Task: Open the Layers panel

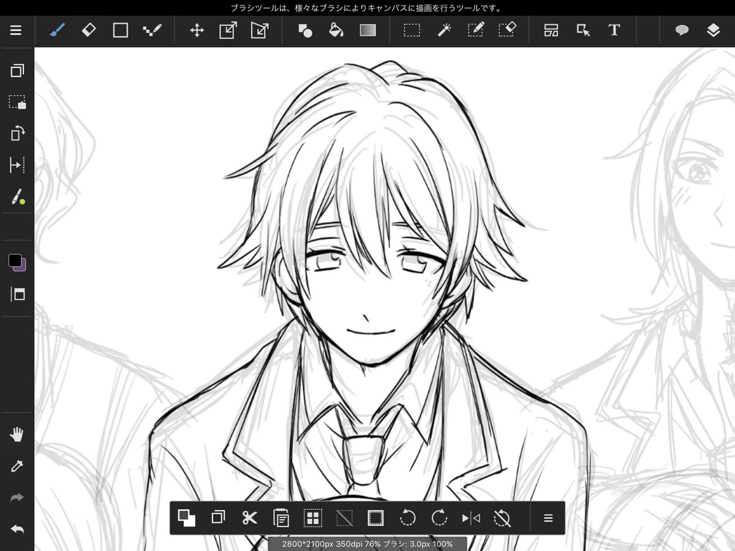Action: click(x=713, y=30)
